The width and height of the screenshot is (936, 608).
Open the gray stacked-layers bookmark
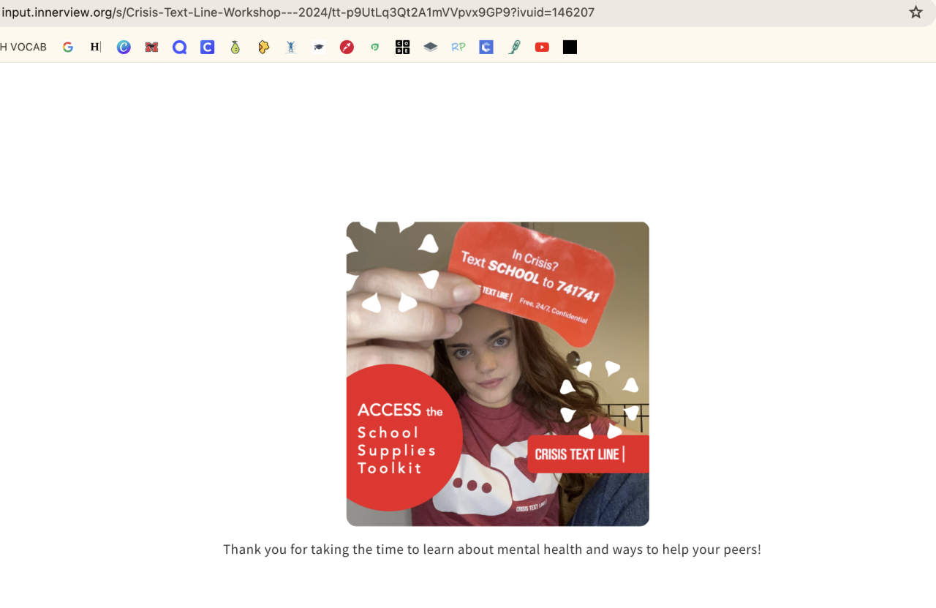click(431, 47)
